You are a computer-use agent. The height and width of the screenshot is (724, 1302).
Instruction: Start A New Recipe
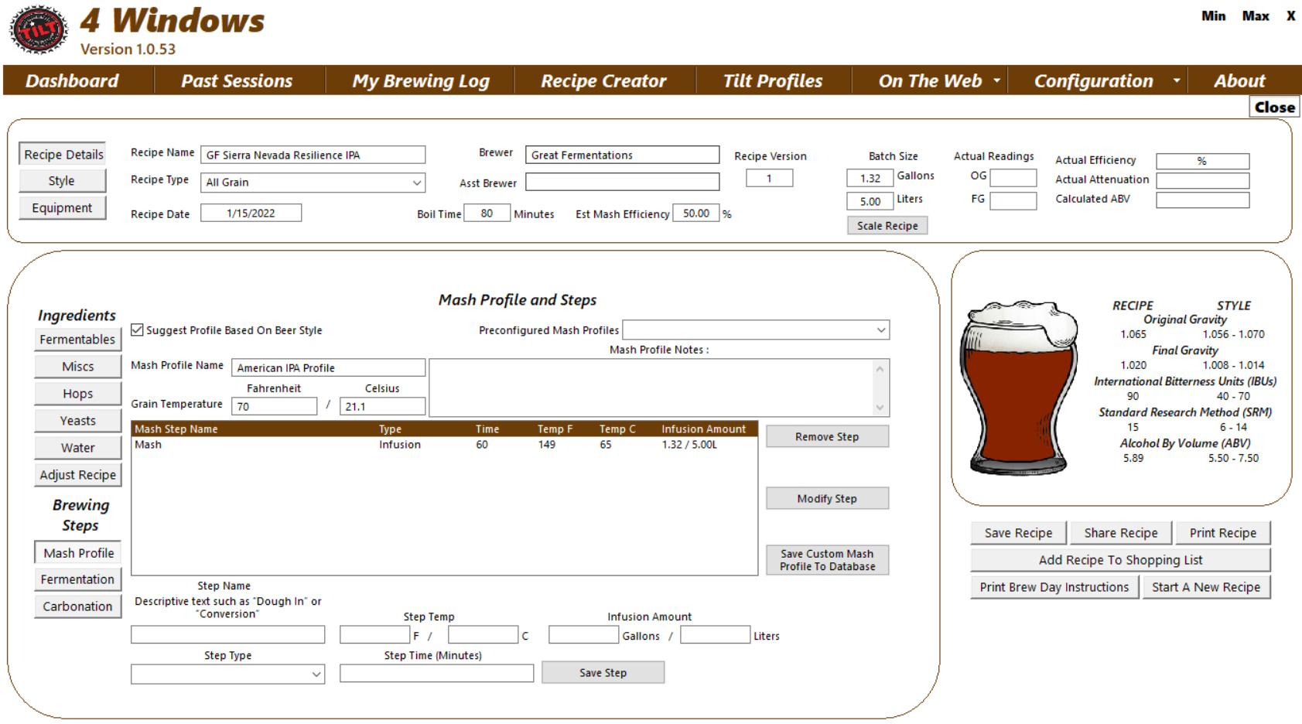(1205, 587)
